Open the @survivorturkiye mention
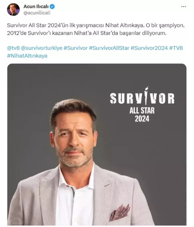 click(42, 48)
